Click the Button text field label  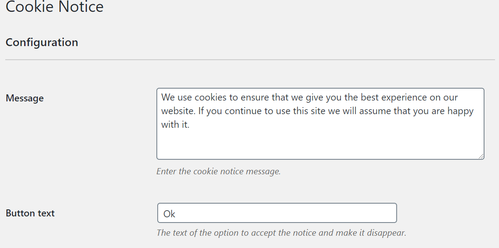tap(30, 213)
